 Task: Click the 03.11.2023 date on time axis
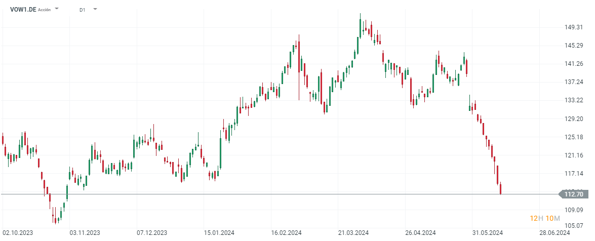[x=84, y=233]
